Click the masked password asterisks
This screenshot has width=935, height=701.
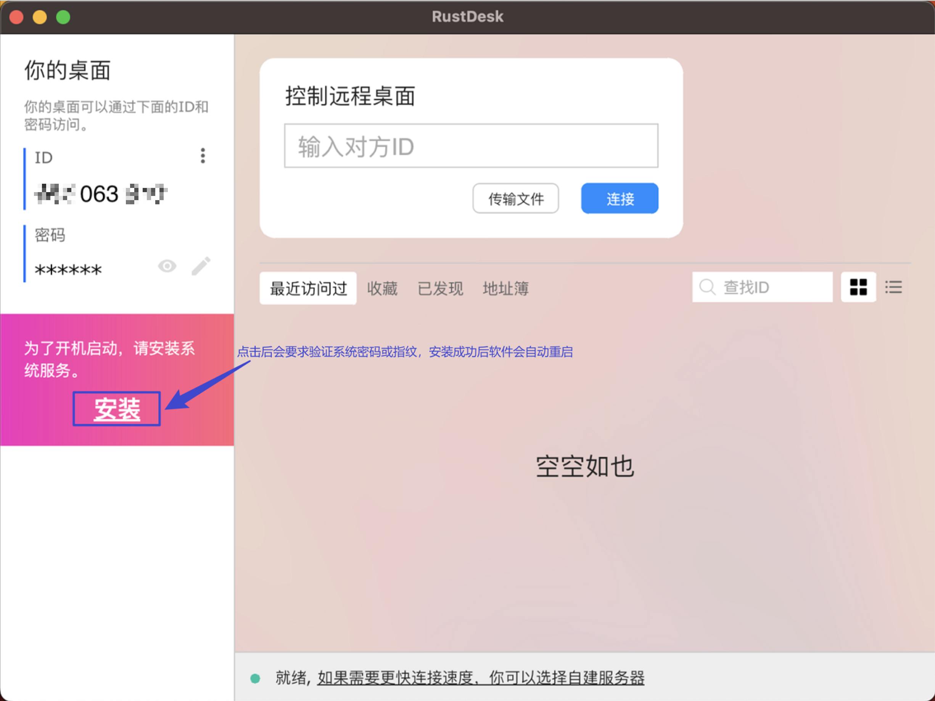[69, 269]
